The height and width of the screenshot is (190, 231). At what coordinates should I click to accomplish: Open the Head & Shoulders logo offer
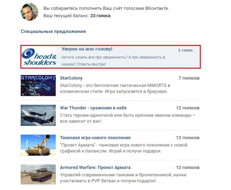pyautogui.click(x=39, y=57)
